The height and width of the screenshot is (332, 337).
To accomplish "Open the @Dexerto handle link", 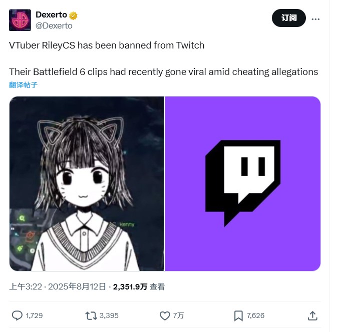I will tap(54, 26).
